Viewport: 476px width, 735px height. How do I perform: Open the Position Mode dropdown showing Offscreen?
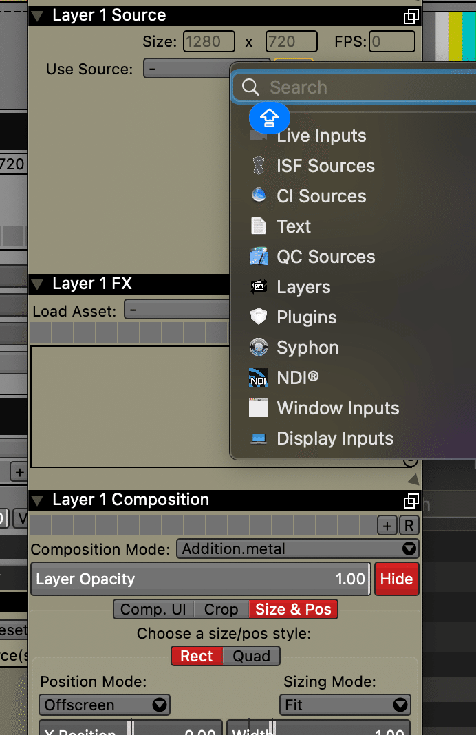coord(104,705)
